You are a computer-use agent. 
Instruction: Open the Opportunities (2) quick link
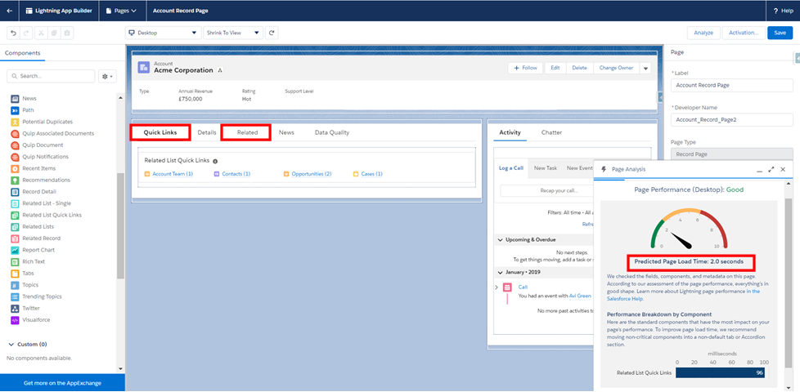(311, 174)
